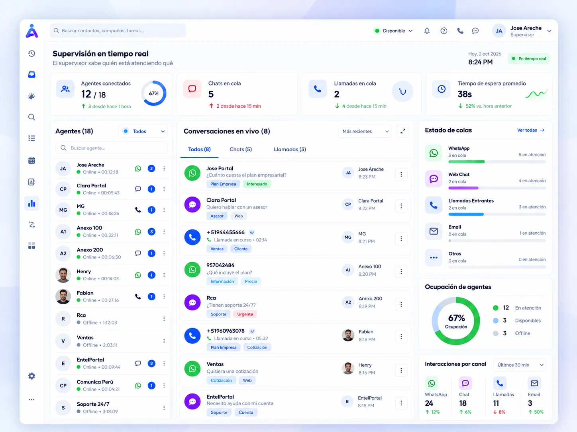Expand the Conversaciones en vivo panel to fullscreen

click(403, 131)
